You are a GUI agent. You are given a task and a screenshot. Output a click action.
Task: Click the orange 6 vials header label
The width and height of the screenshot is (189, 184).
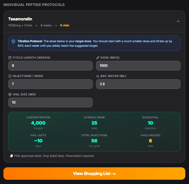tap(65, 25)
